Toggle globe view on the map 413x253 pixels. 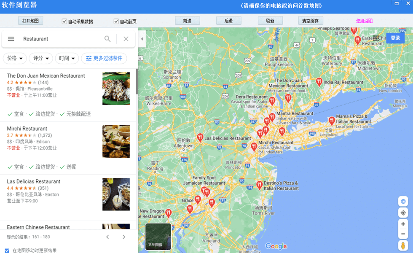tap(403, 202)
